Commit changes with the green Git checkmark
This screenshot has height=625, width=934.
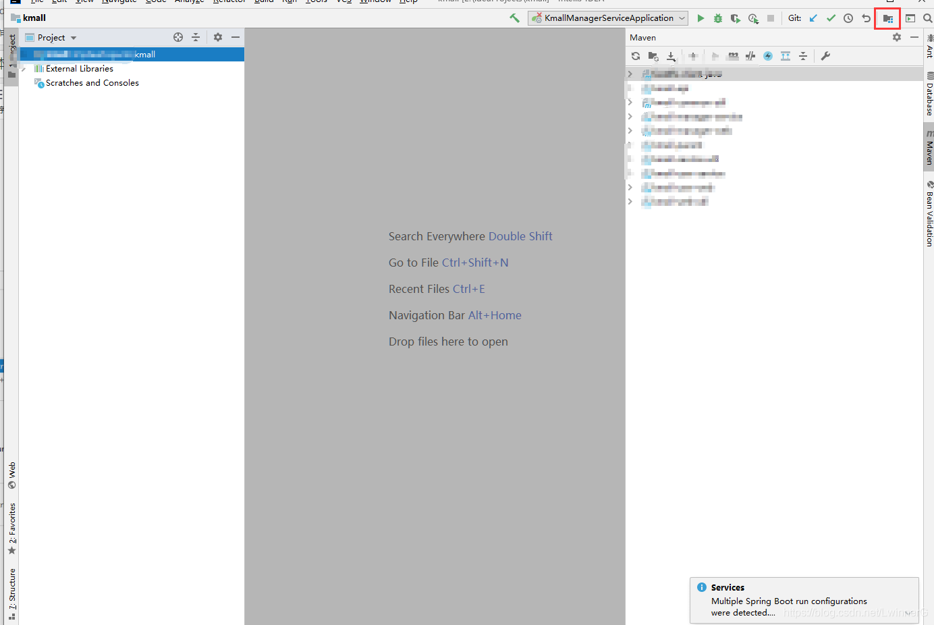(x=831, y=18)
